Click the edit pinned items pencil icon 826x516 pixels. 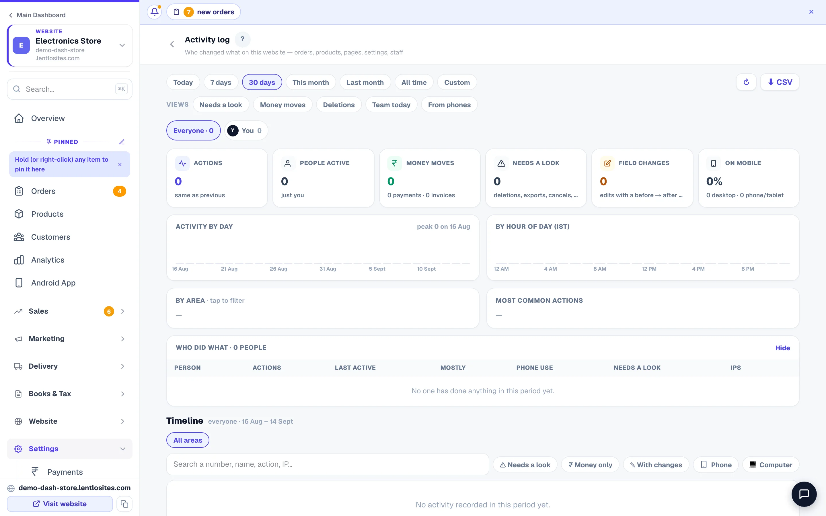(122, 142)
